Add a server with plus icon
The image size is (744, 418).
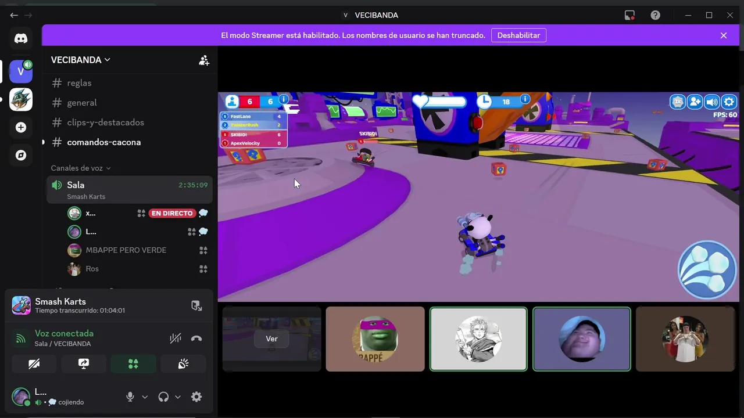point(21,127)
